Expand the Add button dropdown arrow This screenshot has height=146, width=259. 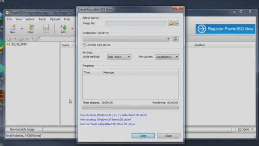(72, 29)
